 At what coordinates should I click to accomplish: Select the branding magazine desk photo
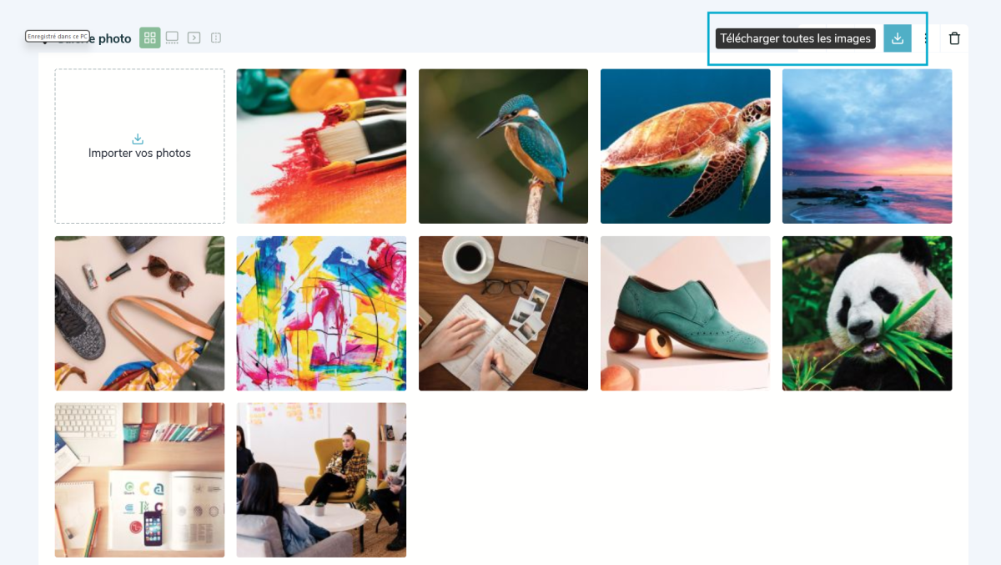[139, 480]
